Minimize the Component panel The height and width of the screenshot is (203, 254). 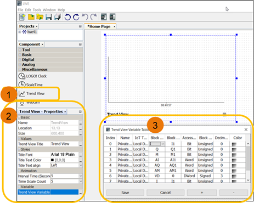[x=80, y=44]
